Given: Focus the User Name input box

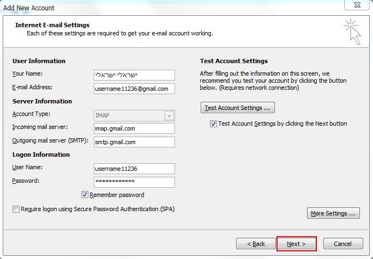Looking at the screenshot, I should pyautogui.click(x=134, y=169).
